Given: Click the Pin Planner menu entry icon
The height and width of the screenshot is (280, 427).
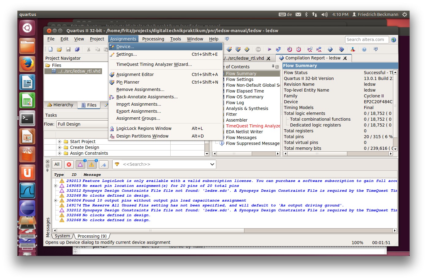Looking at the screenshot, I should click(x=112, y=82).
